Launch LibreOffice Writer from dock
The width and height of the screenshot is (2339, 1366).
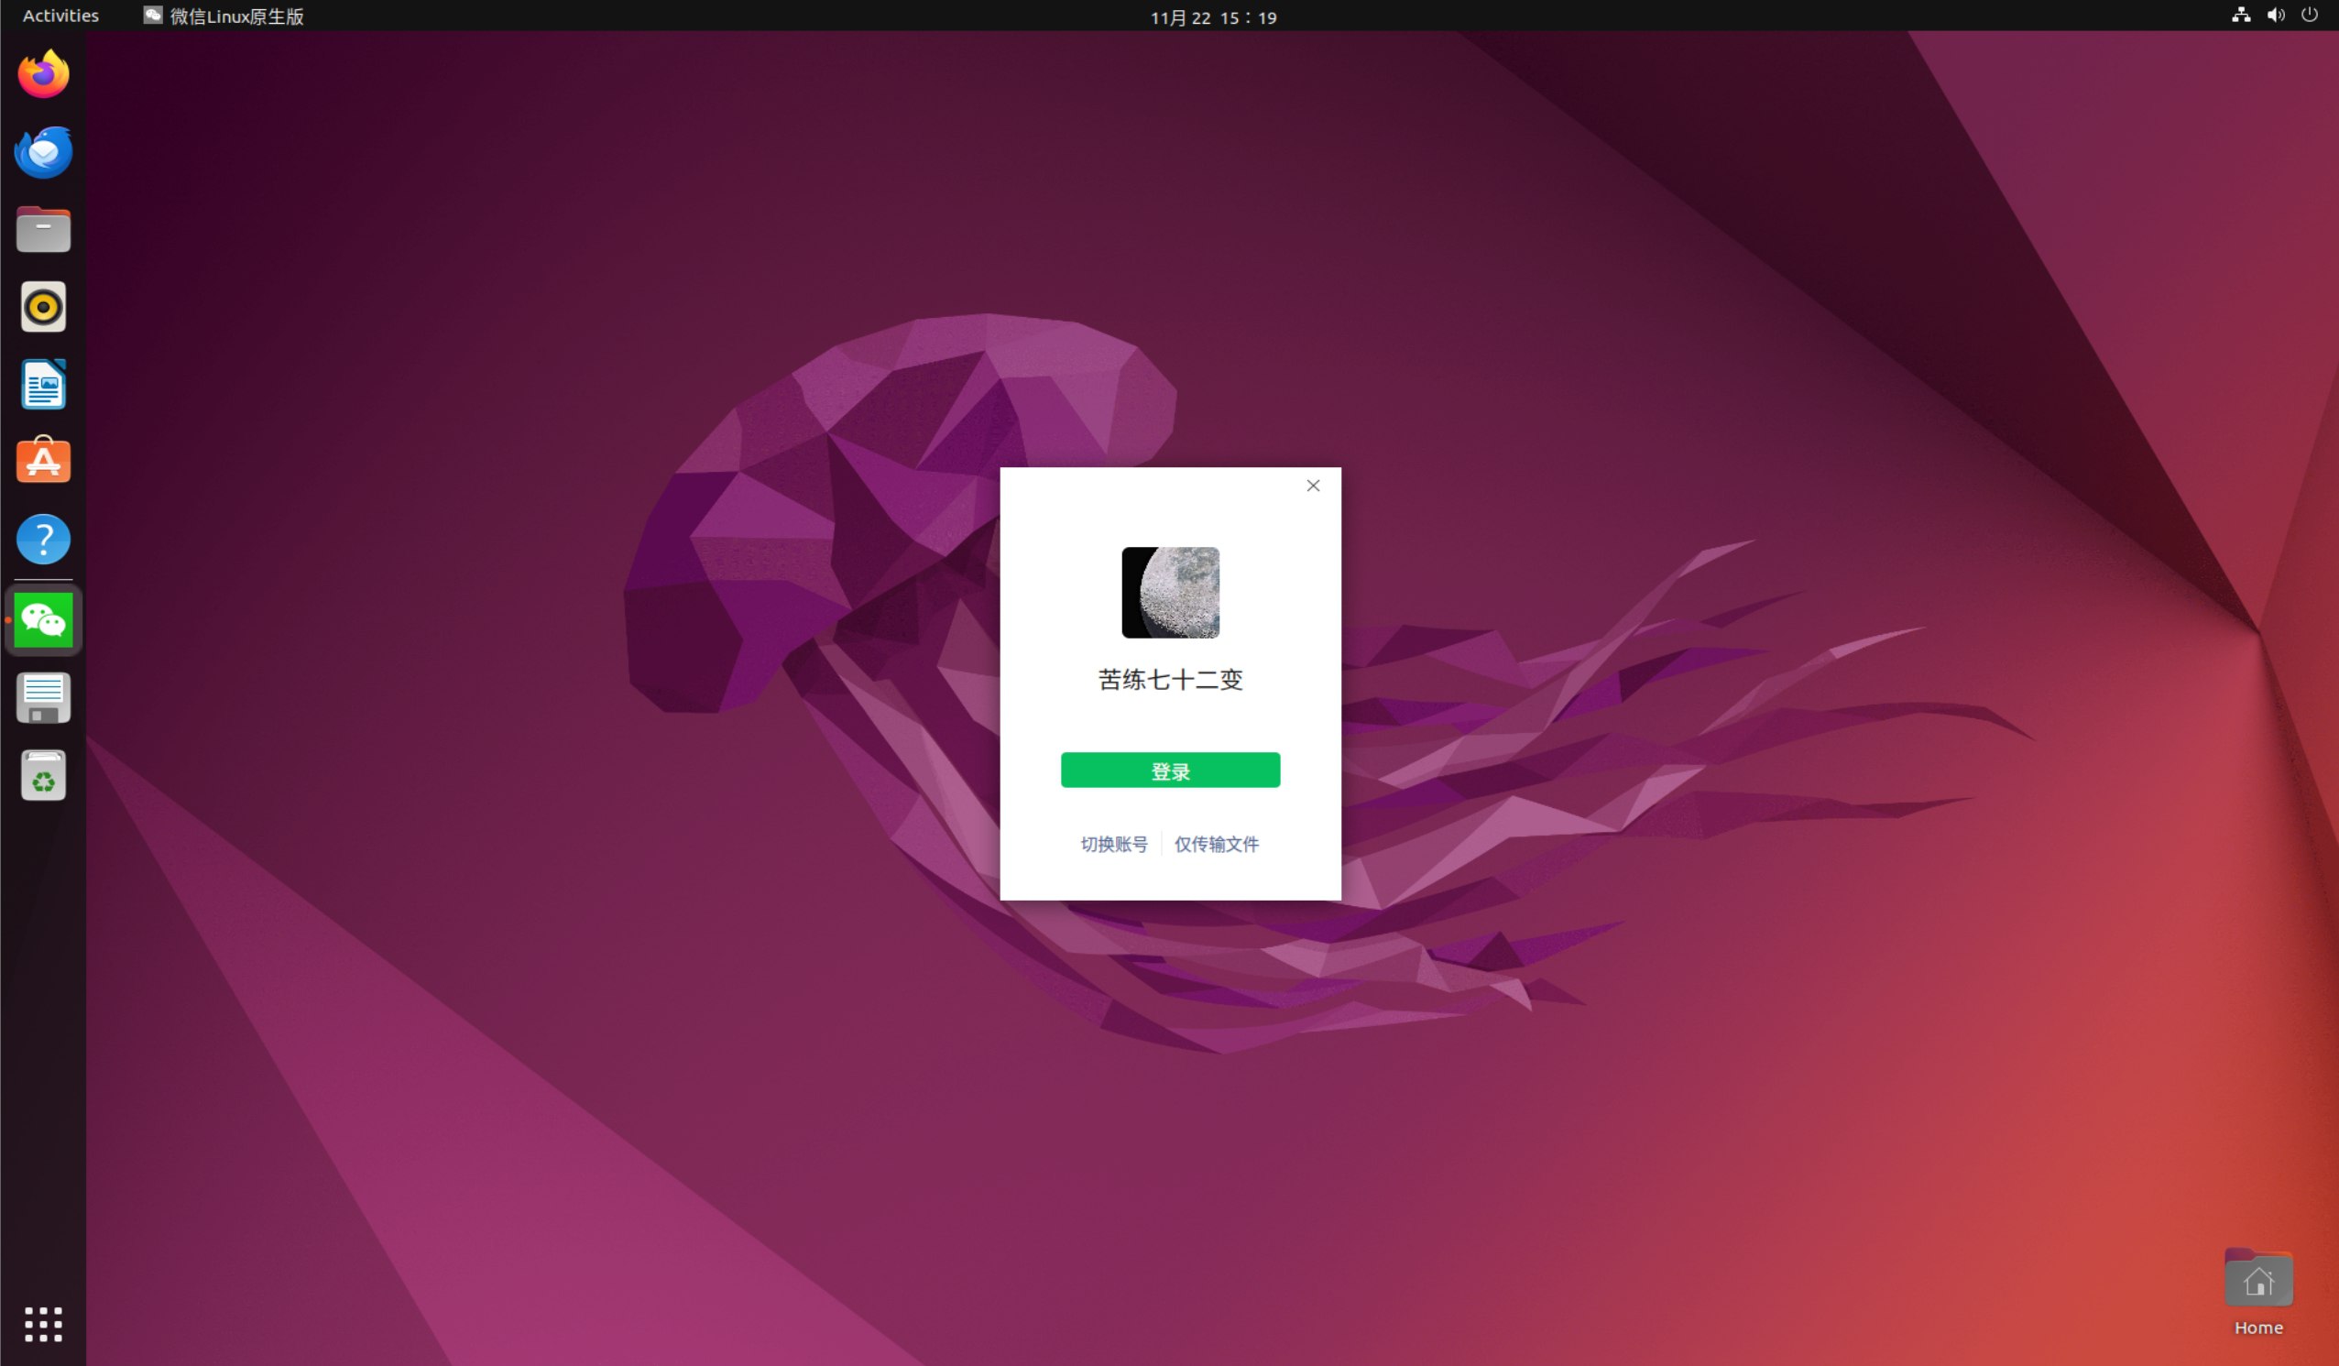[43, 384]
